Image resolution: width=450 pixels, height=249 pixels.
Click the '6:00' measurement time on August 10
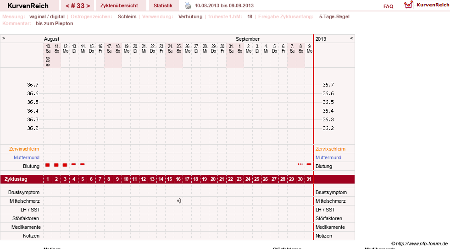(x=48, y=61)
